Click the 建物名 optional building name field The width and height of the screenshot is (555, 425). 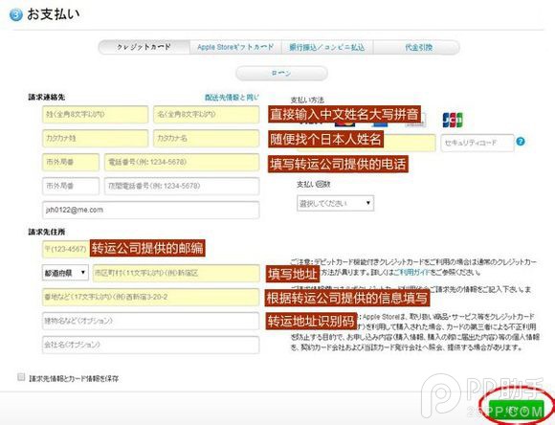click(x=151, y=321)
